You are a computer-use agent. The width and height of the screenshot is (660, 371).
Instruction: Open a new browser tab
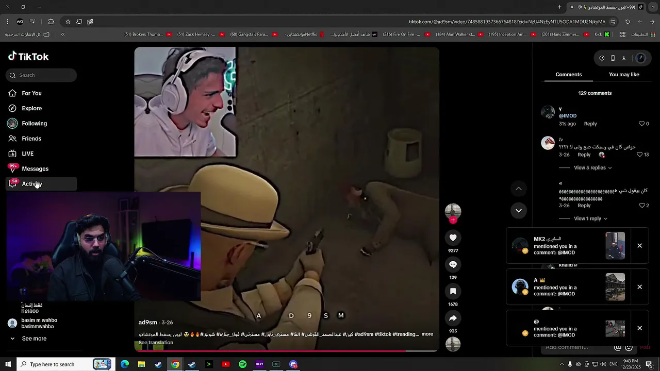[x=559, y=7]
